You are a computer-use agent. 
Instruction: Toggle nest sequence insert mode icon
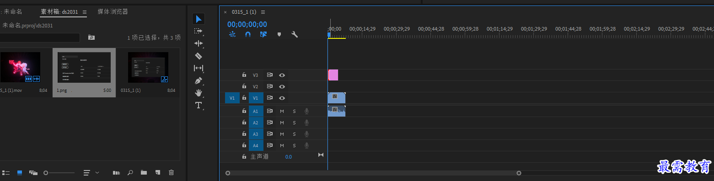232,34
